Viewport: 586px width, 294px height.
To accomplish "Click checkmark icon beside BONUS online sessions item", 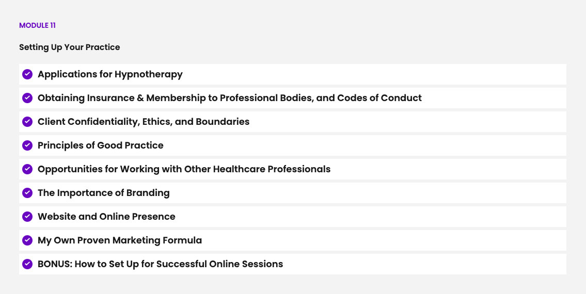I will pos(27,264).
